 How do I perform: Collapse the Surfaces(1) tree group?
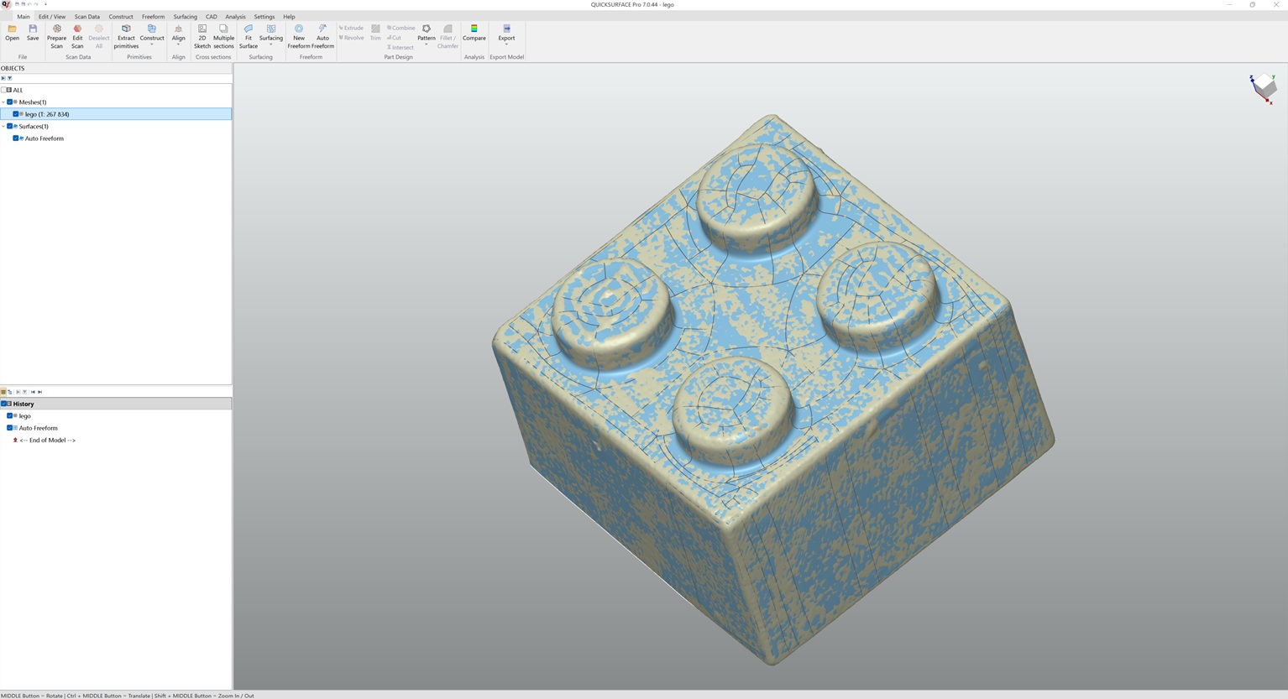click(3, 127)
